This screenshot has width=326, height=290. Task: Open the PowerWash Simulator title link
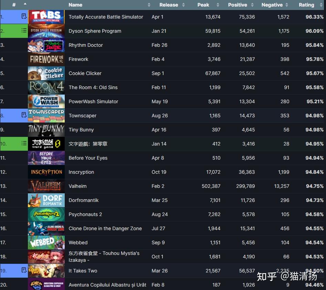(x=93, y=101)
